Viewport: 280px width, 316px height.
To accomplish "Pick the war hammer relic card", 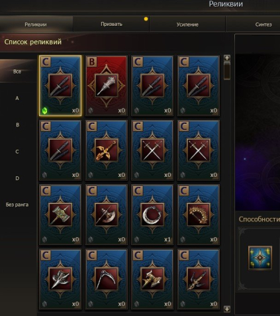I will point(60,215).
